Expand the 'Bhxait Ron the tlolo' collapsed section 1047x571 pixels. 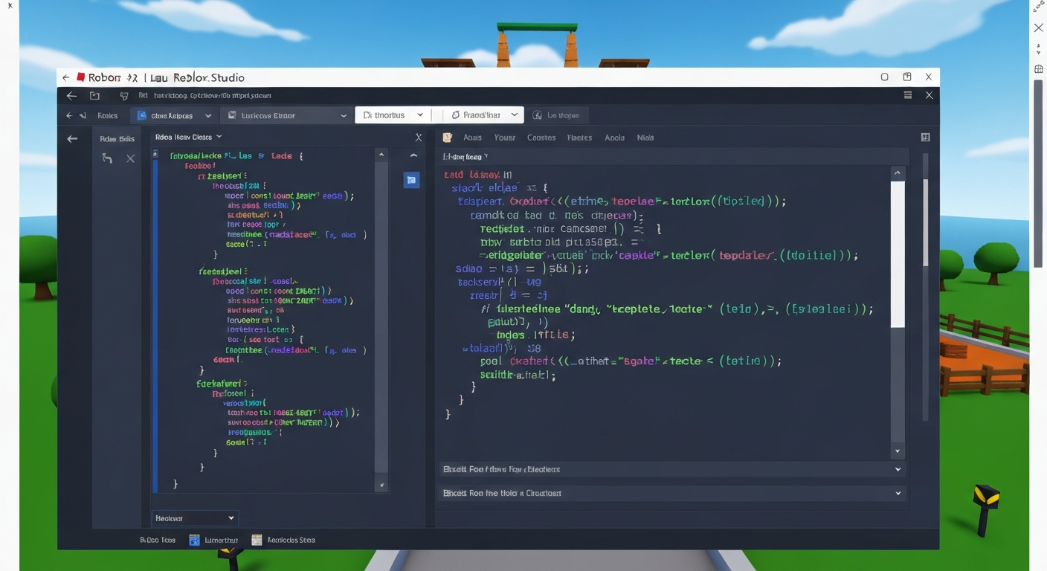pyautogui.click(x=672, y=493)
